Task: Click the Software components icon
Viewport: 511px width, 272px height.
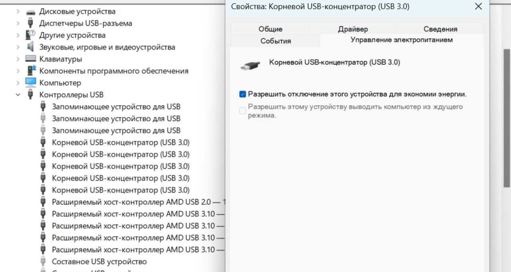Action: 30,71
